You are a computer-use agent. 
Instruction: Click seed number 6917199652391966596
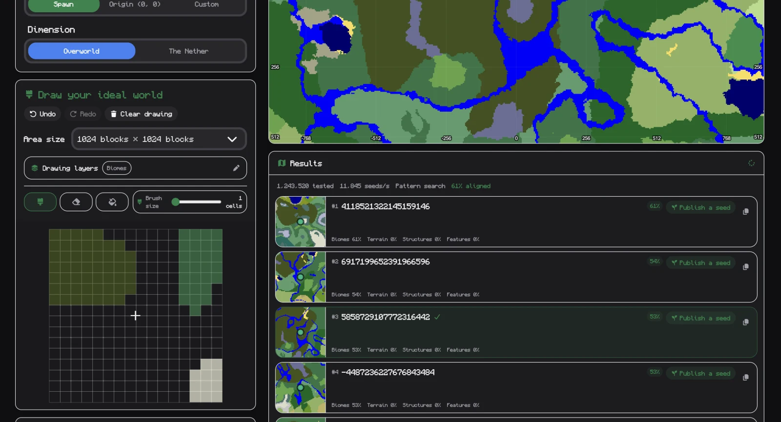click(x=385, y=261)
